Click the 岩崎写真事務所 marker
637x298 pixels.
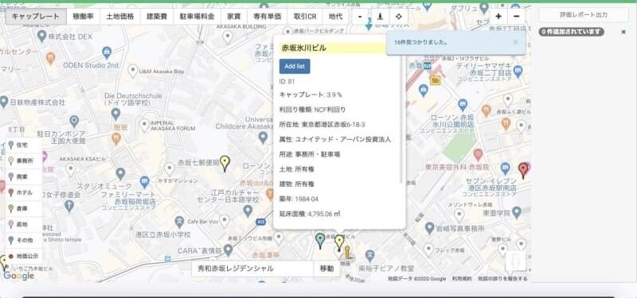click(430, 228)
